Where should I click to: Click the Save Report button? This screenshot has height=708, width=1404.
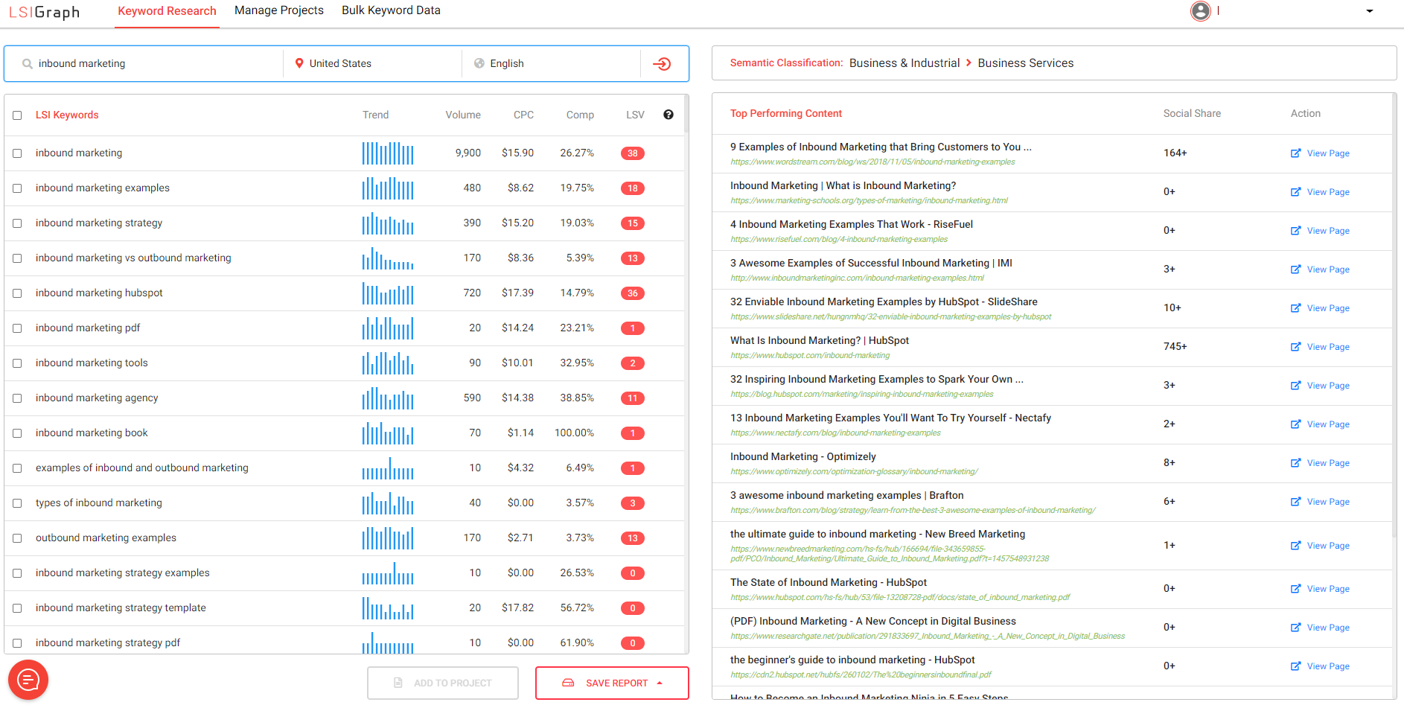[612, 683]
